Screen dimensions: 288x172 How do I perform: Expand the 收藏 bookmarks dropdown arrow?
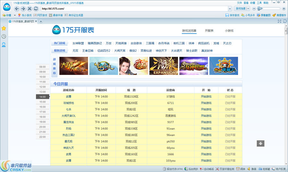pyautogui.click(x=15, y=15)
